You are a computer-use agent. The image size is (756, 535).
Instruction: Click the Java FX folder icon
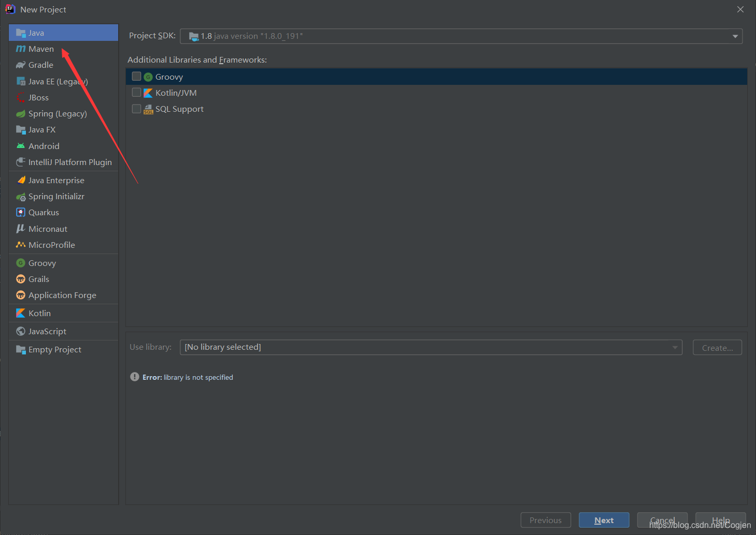click(x=21, y=130)
